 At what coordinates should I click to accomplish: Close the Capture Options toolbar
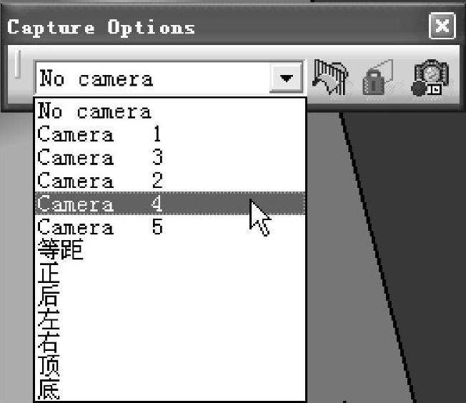point(442,26)
